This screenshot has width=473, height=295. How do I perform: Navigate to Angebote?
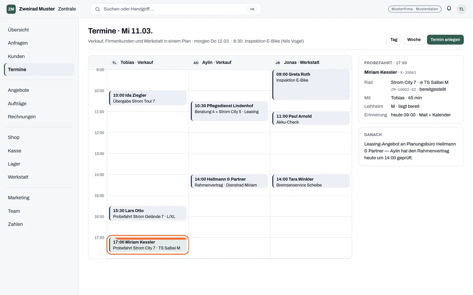pyautogui.click(x=39, y=90)
